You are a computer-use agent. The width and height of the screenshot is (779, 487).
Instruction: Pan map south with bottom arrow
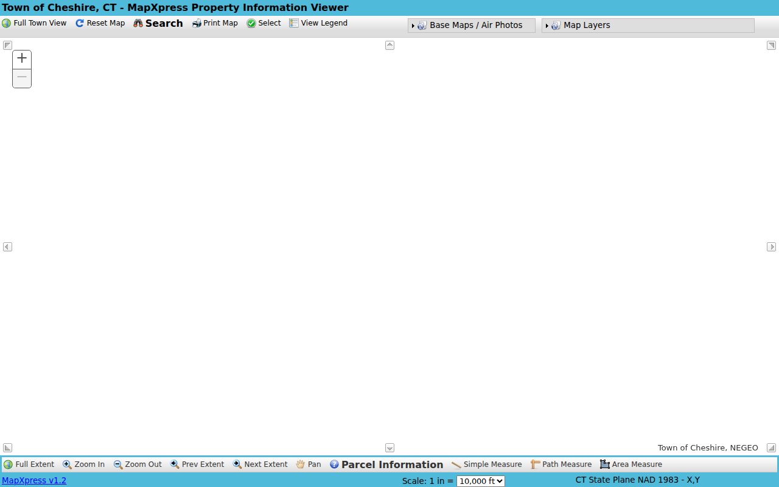[389, 447]
